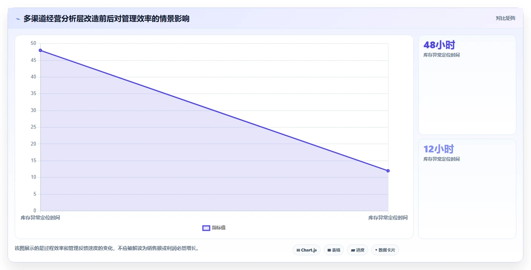Click the y-axis label 25
The width and height of the screenshot is (531, 270).
click(34, 127)
